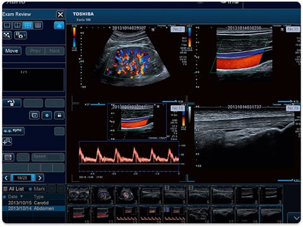The width and height of the screenshot is (303, 227).
Task: Click the magnifier zoom icon
Action: pyautogui.click(x=8, y=141)
